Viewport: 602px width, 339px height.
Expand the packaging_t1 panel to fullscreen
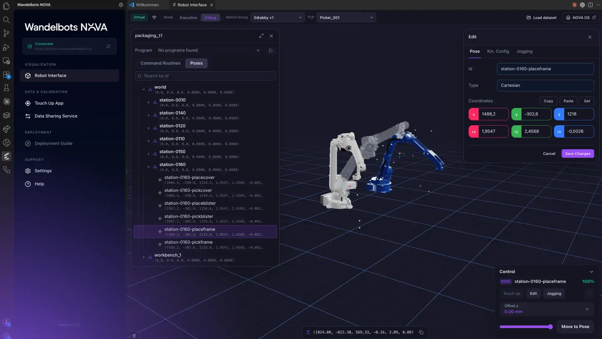point(261,36)
